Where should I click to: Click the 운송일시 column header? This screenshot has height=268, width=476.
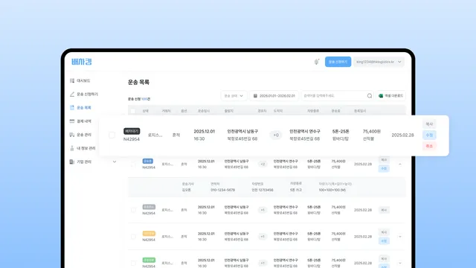click(x=204, y=111)
